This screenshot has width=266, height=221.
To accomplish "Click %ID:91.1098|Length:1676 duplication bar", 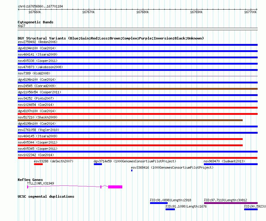I will pyautogui.click(x=170, y=209).
